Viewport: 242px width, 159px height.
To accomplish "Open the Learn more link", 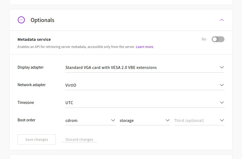I will [144, 47].
